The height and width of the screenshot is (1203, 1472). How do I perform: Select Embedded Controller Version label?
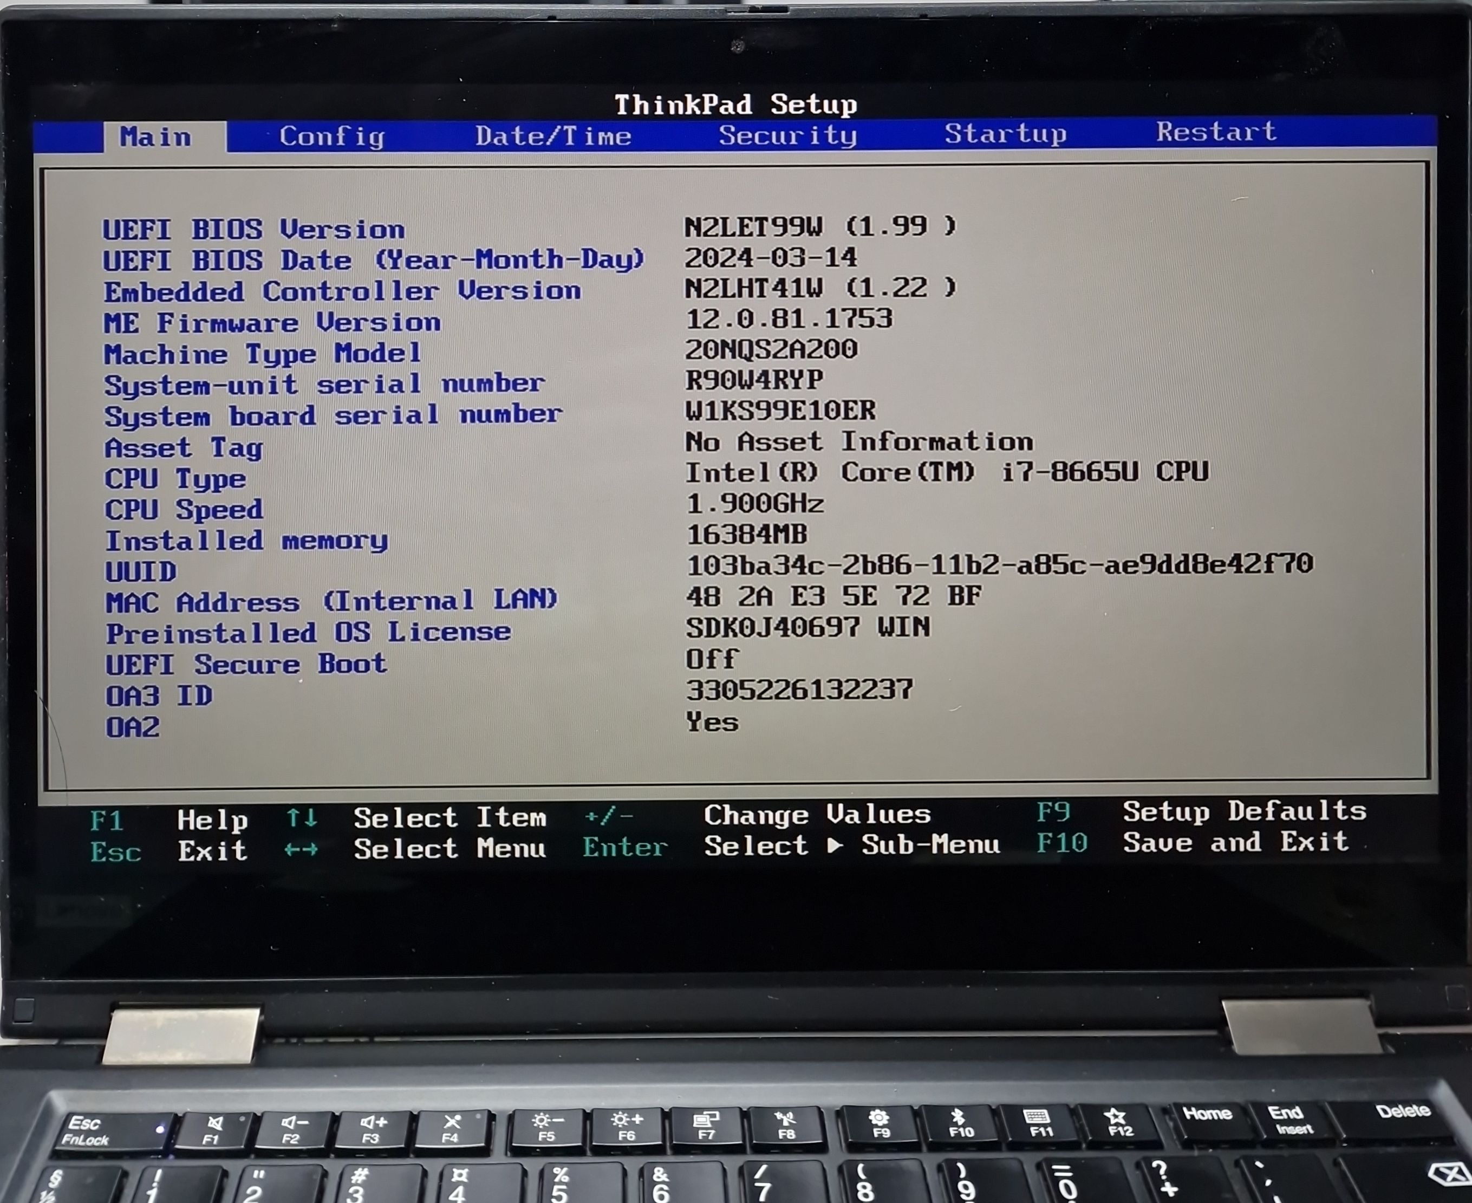[x=342, y=291]
